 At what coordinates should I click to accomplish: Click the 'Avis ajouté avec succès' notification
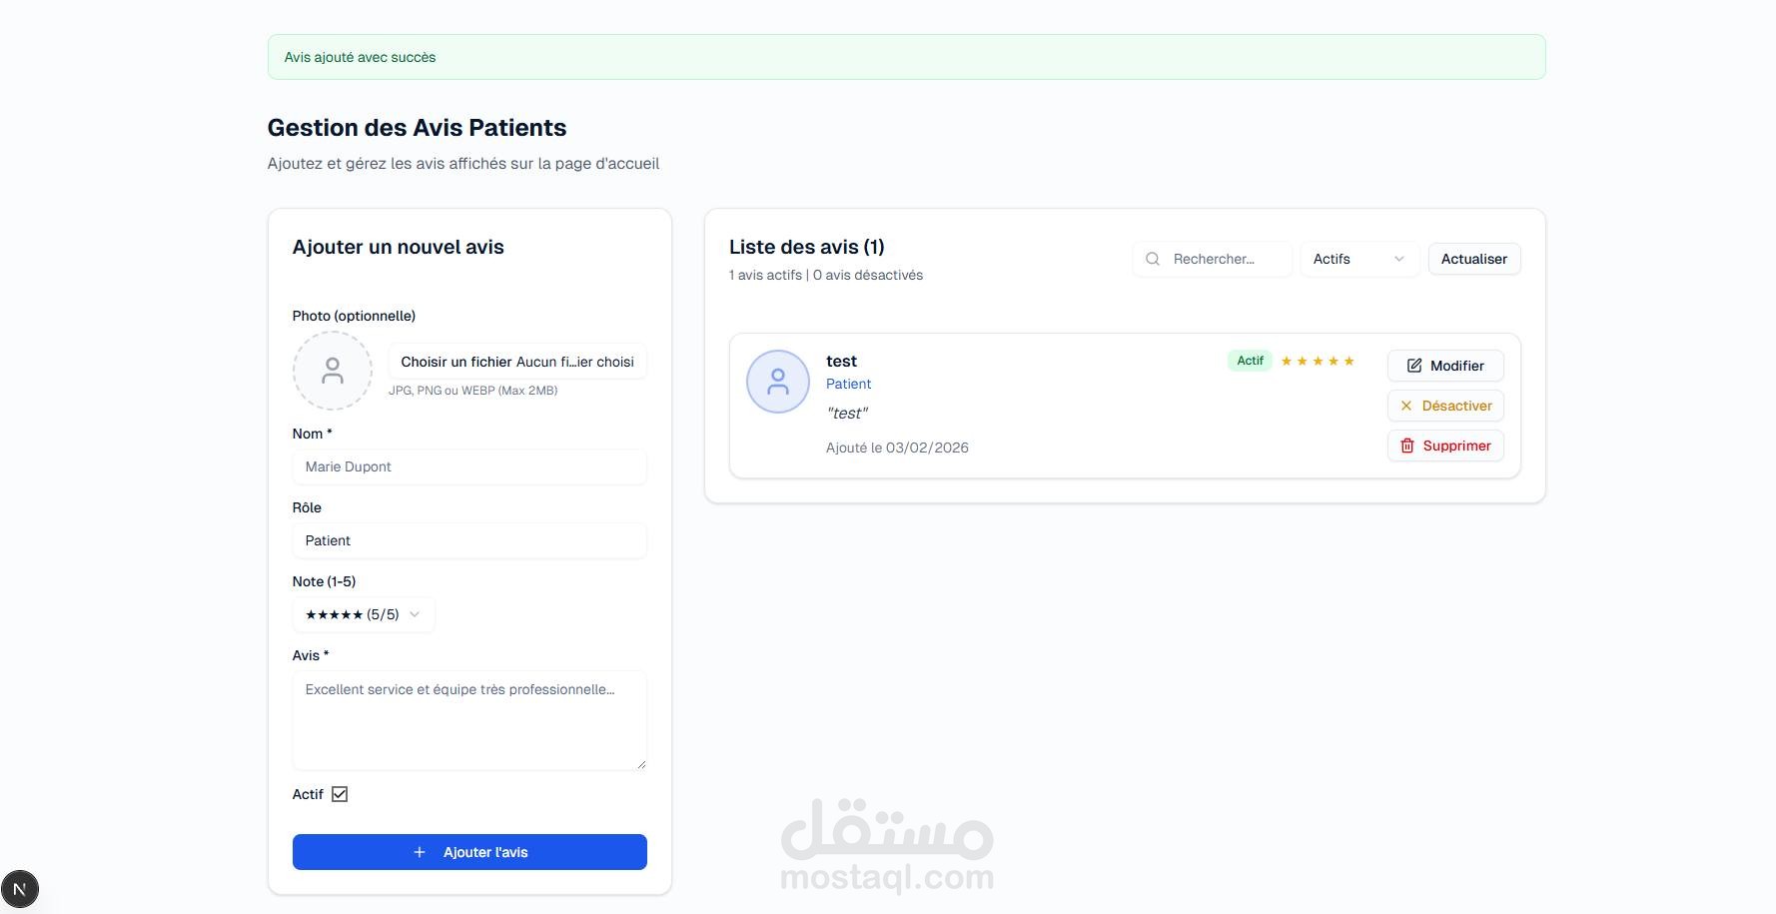pyautogui.click(x=906, y=57)
